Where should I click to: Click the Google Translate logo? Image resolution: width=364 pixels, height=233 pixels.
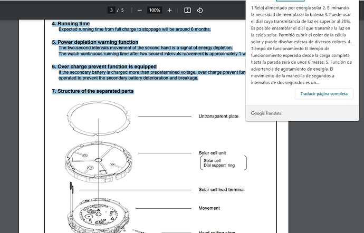coord(266,113)
